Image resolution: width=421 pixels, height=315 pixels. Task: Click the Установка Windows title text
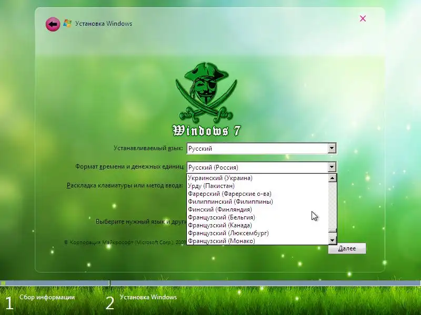pyautogui.click(x=104, y=24)
